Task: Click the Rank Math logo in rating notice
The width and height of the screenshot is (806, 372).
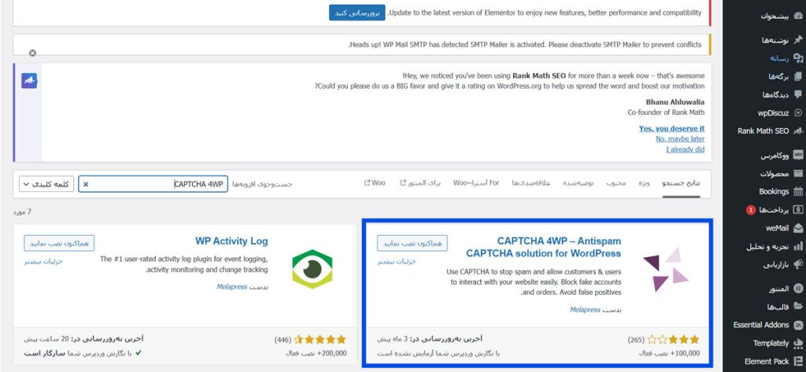Action: point(29,81)
